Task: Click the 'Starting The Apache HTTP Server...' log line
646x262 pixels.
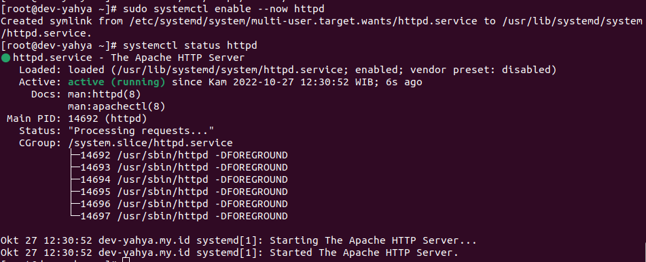Action: point(238,240)
